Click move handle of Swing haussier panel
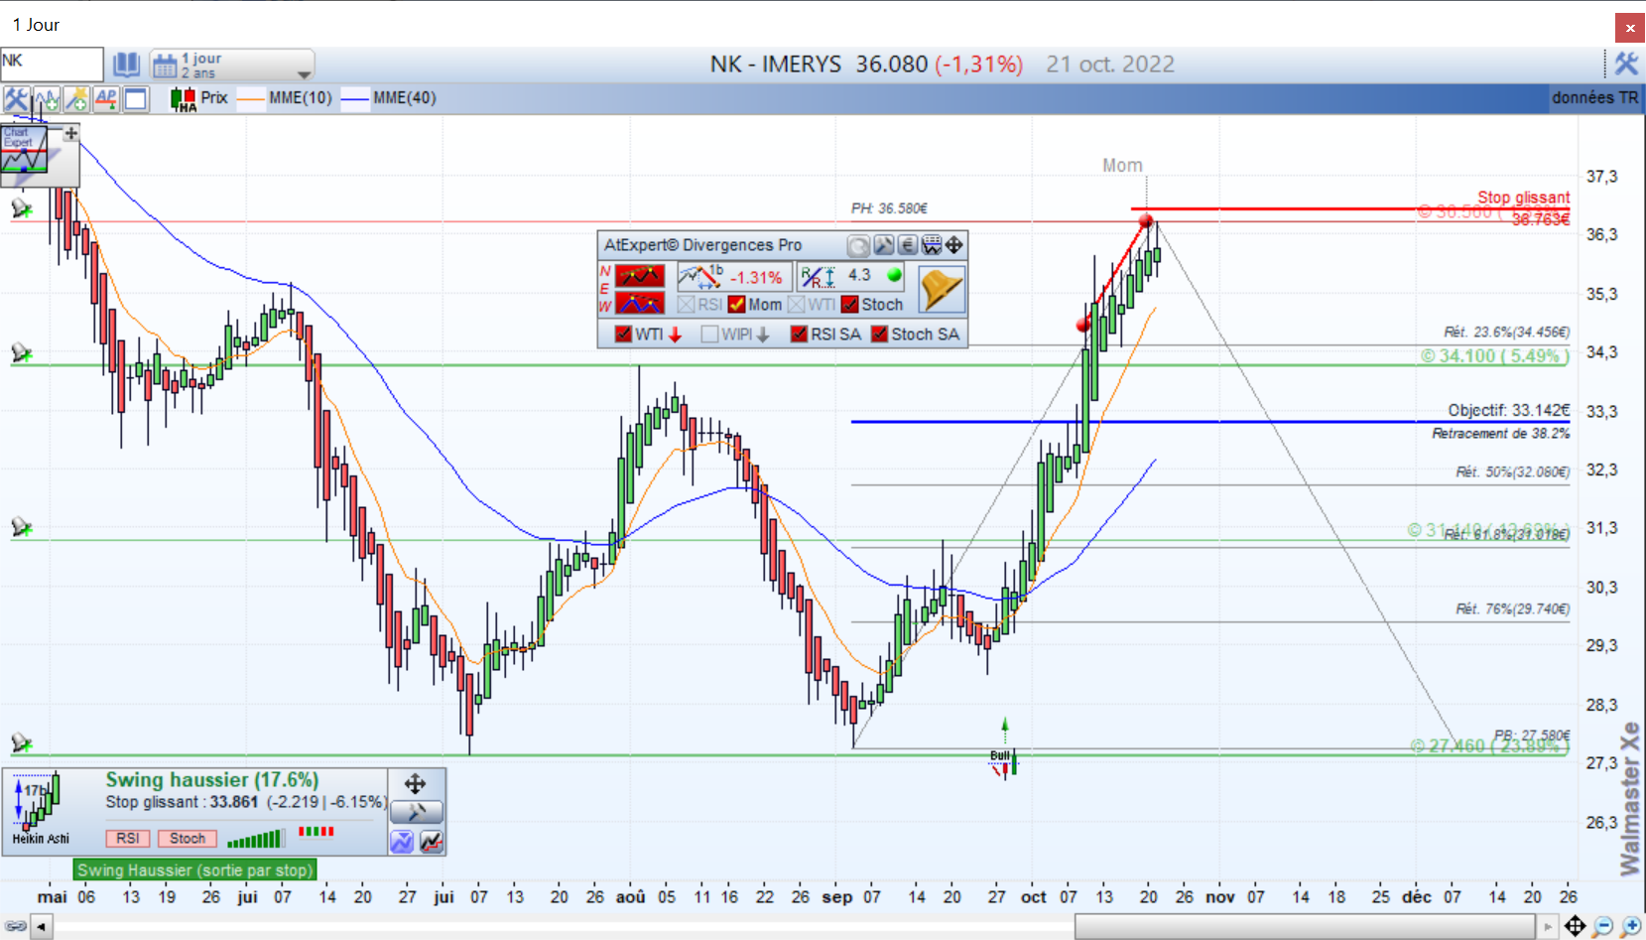 416,784
